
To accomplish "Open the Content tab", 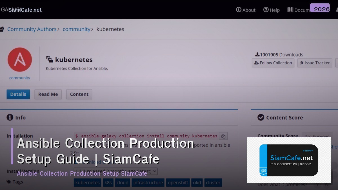I will coord(79,94).
